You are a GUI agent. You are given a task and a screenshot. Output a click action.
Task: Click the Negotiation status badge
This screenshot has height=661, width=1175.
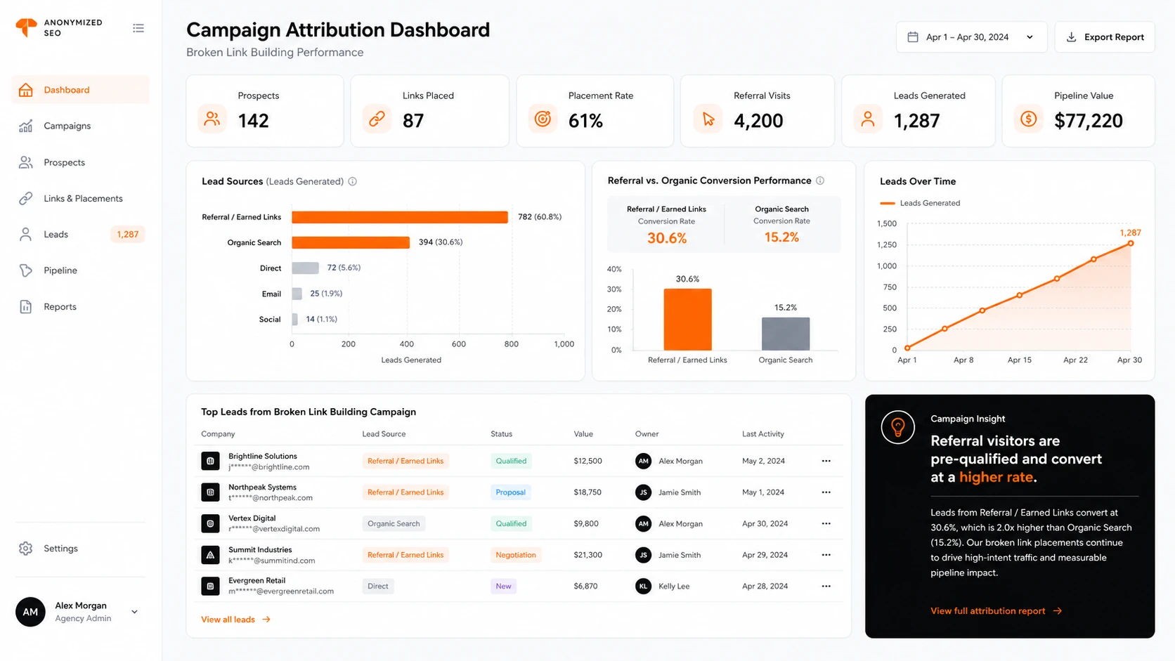516,555
